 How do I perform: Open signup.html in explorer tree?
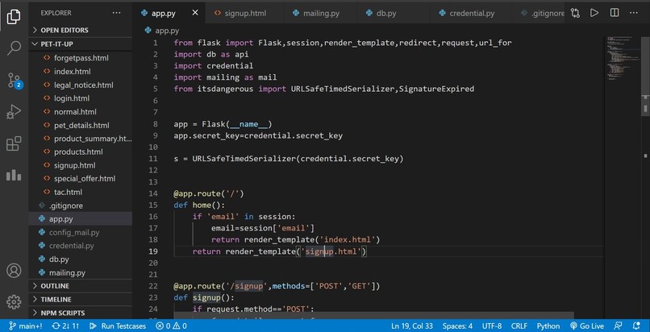point(81,165)
